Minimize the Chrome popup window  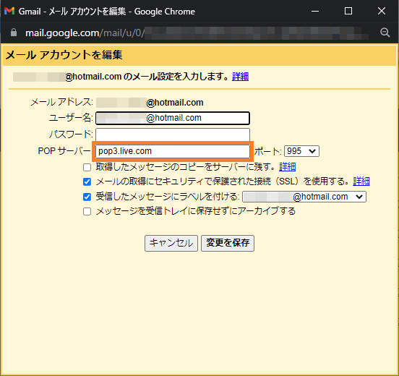pyautogui.click(x=315, y=11)
